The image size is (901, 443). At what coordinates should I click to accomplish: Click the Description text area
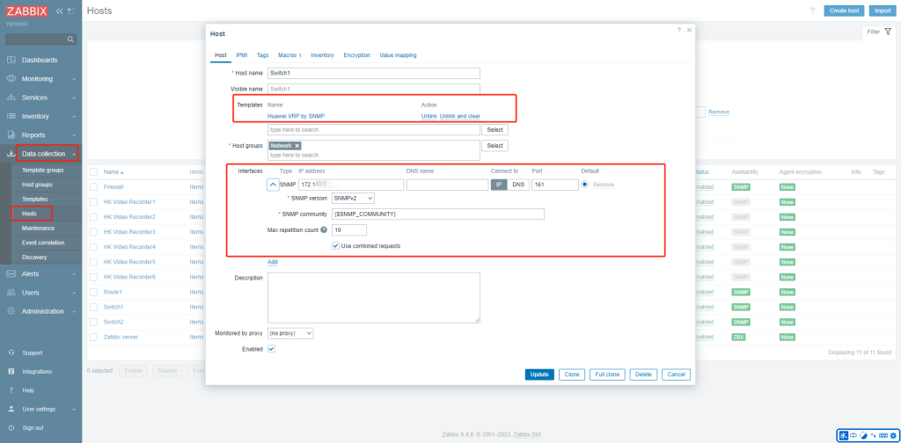[373, 298]
